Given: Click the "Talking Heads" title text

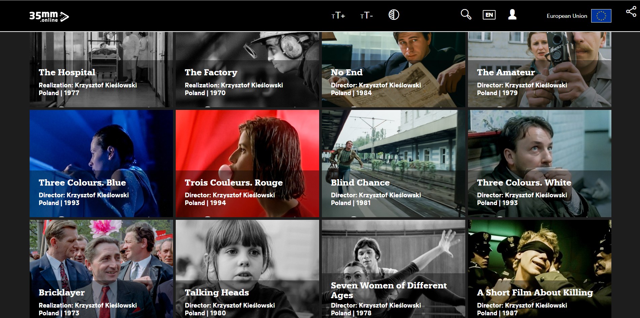Looking at the screenshot, I should pos(217,293).
